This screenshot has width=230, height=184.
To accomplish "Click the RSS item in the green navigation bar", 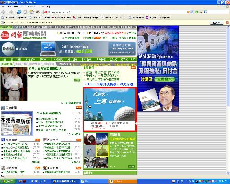I will (x=133, y=60).
